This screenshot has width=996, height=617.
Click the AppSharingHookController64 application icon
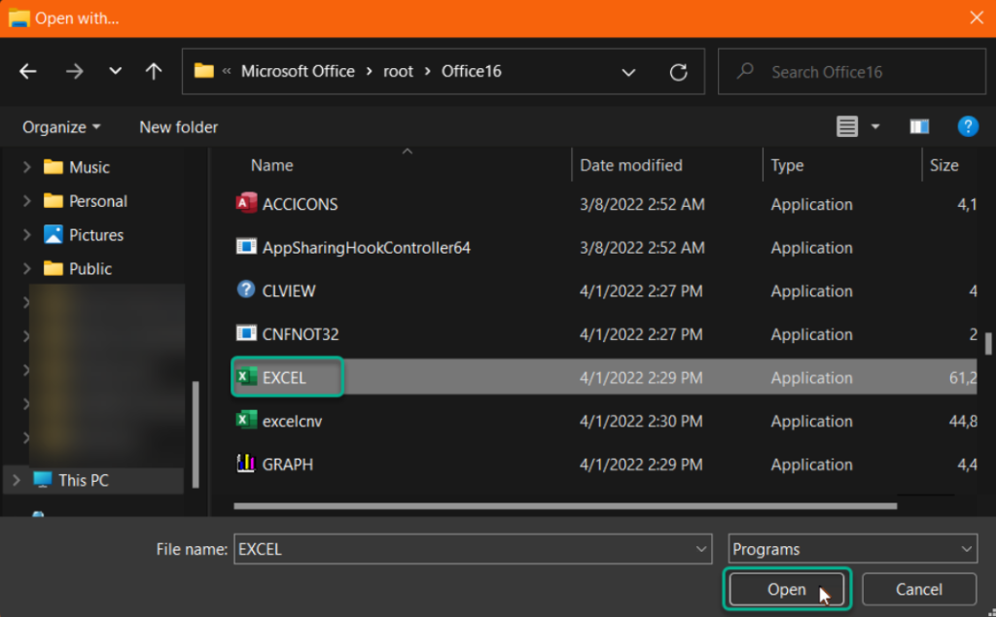click(245, 248)
